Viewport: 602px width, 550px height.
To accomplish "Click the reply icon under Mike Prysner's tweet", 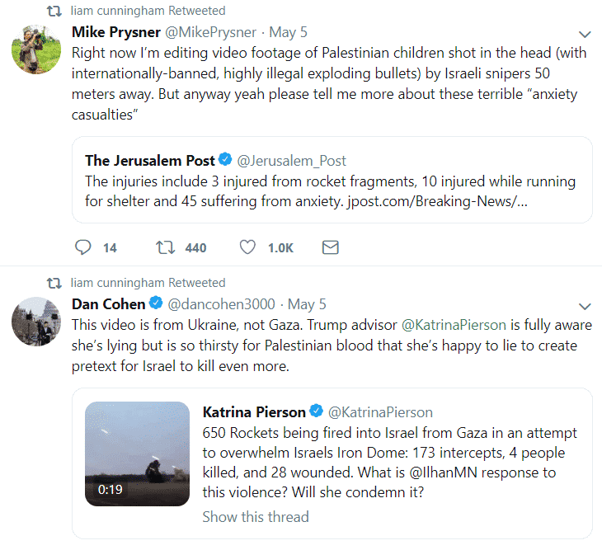I will point(83,247).
